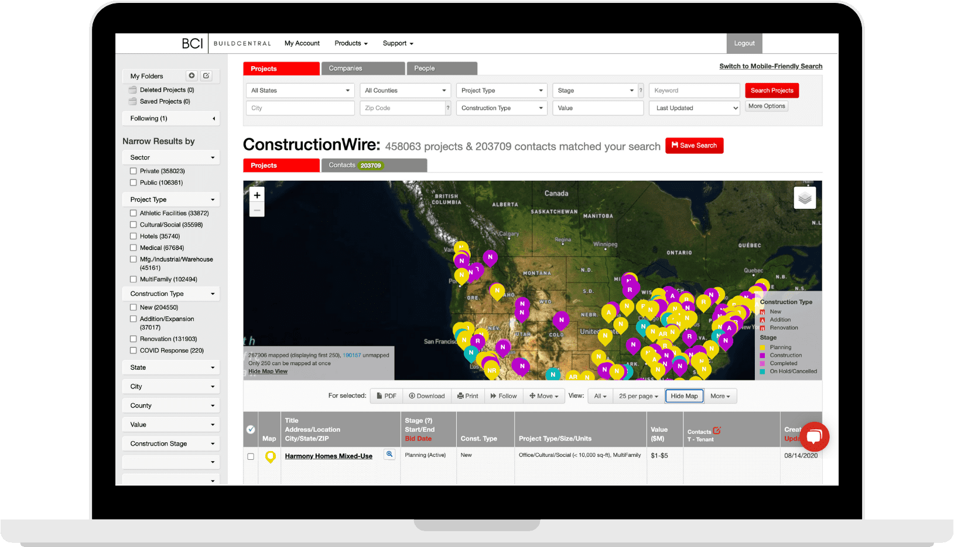Switch to the Contacts 203709 tab
Screen dimensions: 954x547
pyautogui.click(x=374, y=166)
